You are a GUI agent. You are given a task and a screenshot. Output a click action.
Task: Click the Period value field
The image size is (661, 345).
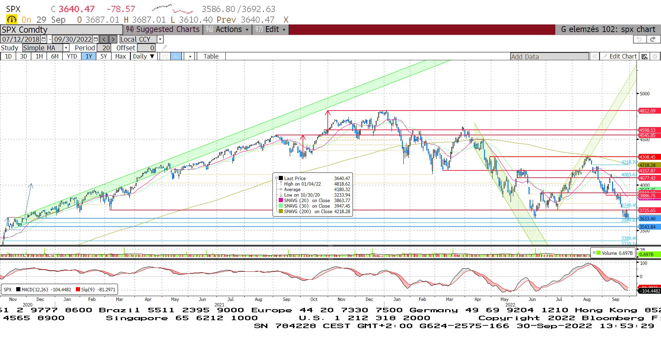point(104,48)
